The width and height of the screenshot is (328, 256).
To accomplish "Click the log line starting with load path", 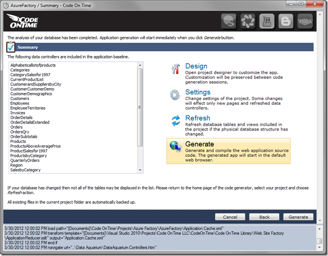I will 114,229.
